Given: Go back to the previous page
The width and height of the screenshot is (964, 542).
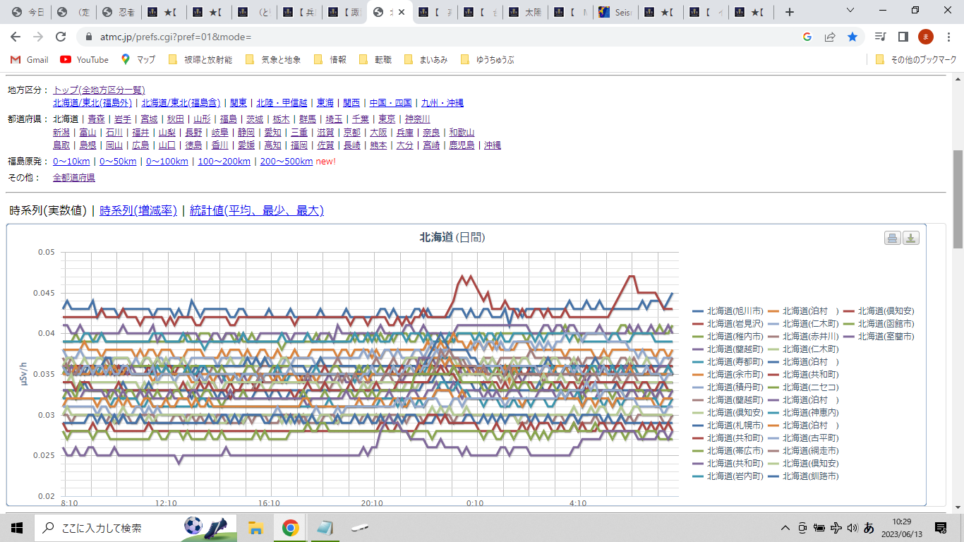Looking at the screenshot, I should click(x=16, y=37).
